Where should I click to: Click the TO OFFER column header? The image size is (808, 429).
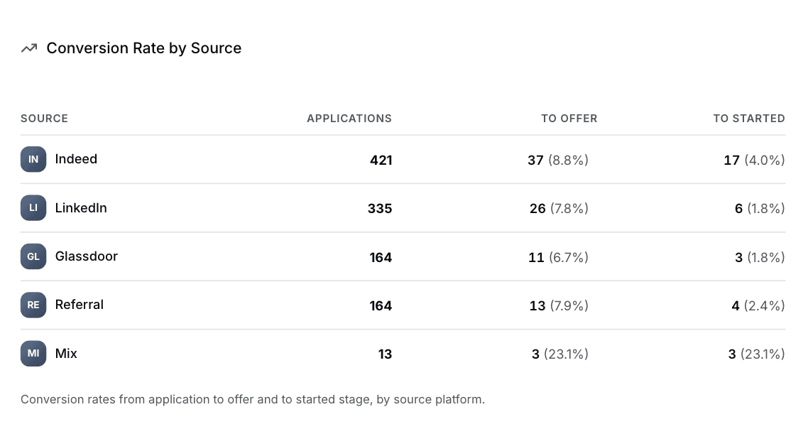click(569, 119)
